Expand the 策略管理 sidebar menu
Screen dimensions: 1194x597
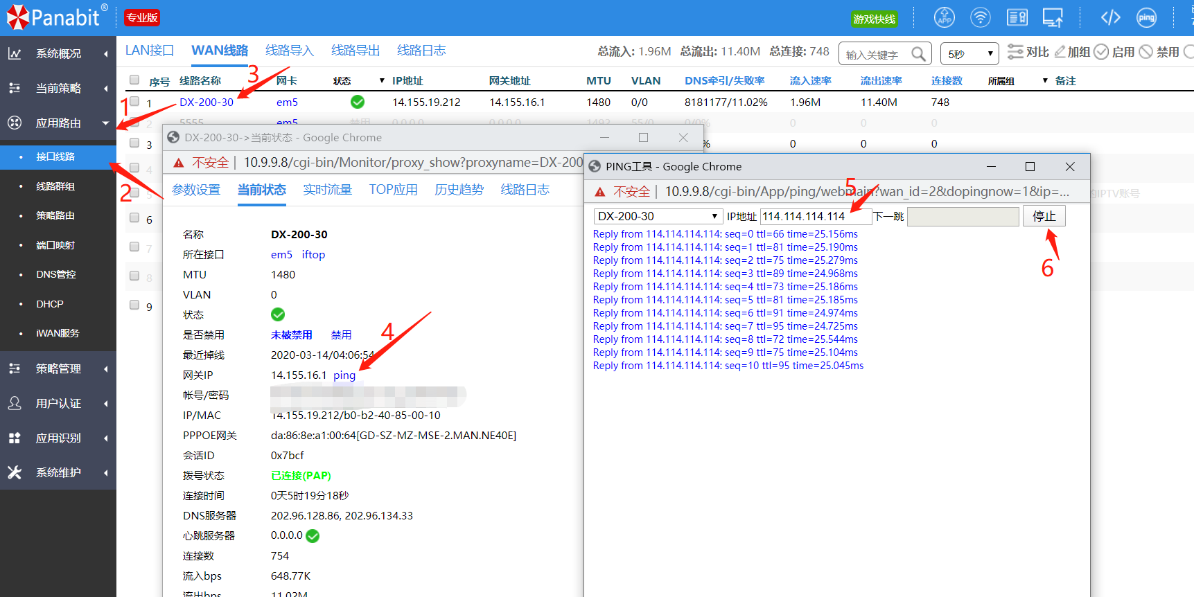(58, 369)
